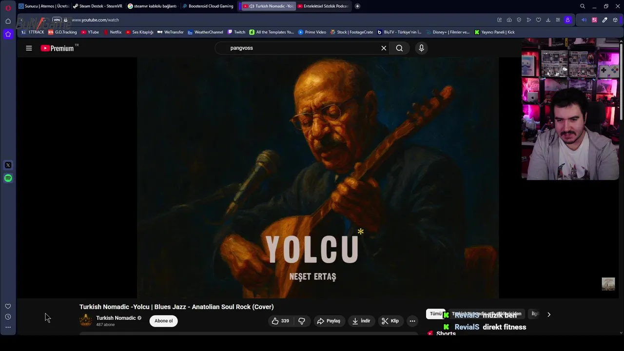This screenshot has width=624, height=351.
Task: Show more filter chips right arrow
Action: (x=549, y=314)
